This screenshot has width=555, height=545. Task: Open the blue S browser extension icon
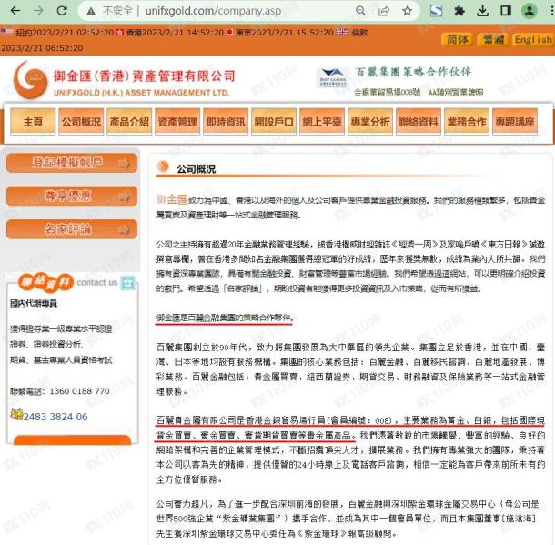(x=436, y=11)
